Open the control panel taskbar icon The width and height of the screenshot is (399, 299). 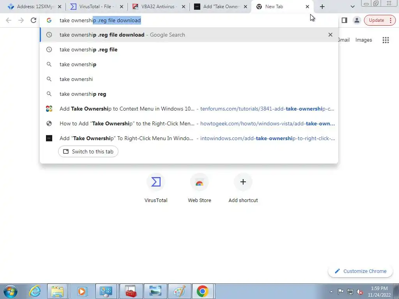tap(106, 291)
